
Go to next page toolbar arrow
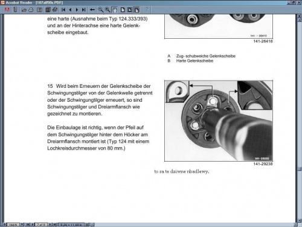coord(77,10)
